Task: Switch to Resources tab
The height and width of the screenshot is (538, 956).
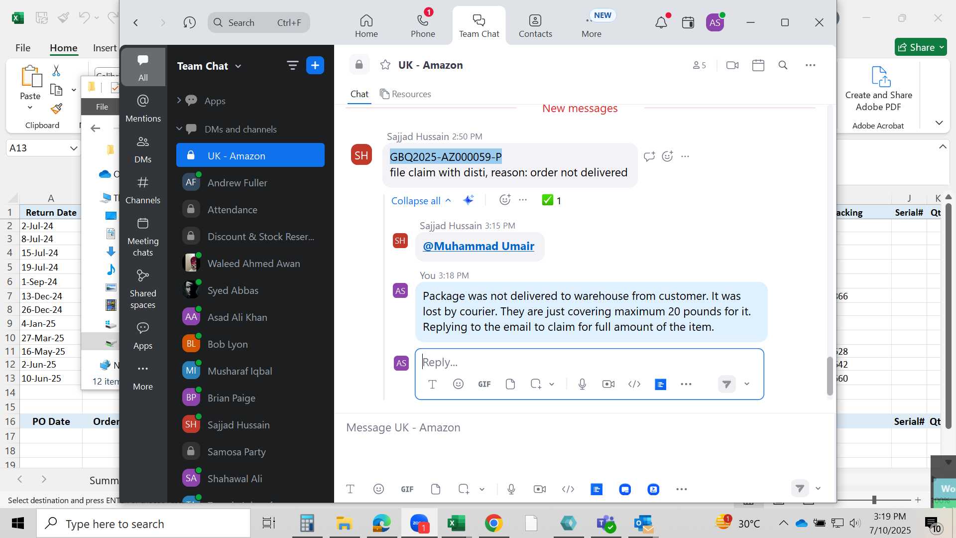Action: point(405,94)
